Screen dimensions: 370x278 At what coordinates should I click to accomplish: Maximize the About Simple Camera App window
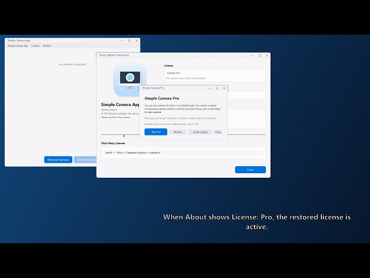[260, 56]
